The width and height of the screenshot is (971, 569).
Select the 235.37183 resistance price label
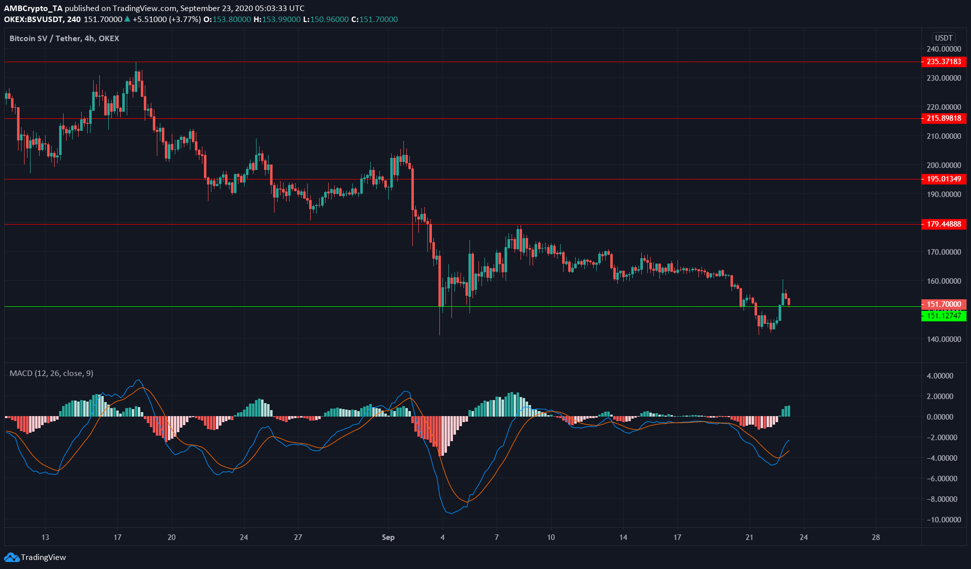coord(944,62)
